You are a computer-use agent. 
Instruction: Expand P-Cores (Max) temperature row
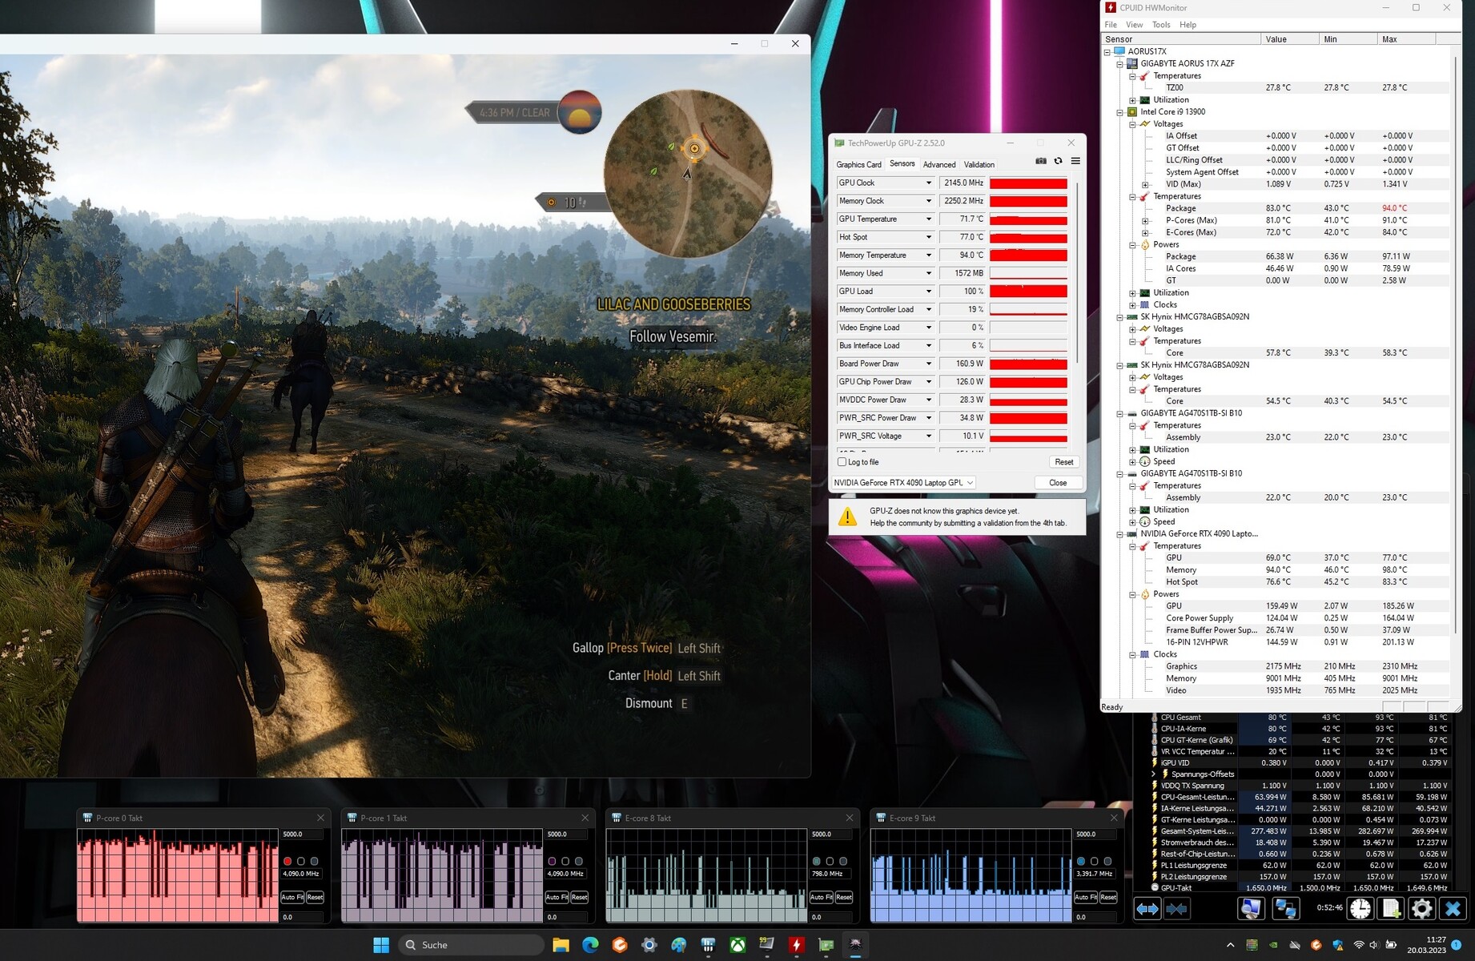pos(1145,220)
